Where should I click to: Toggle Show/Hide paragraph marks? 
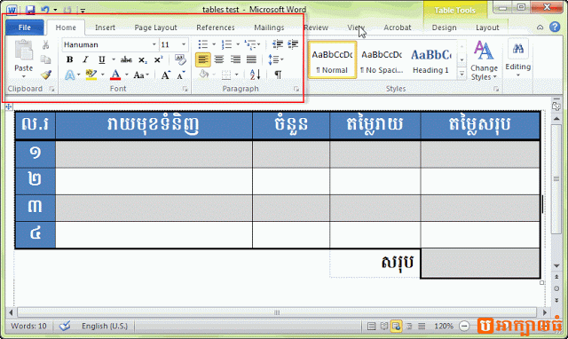coord(278,75)
